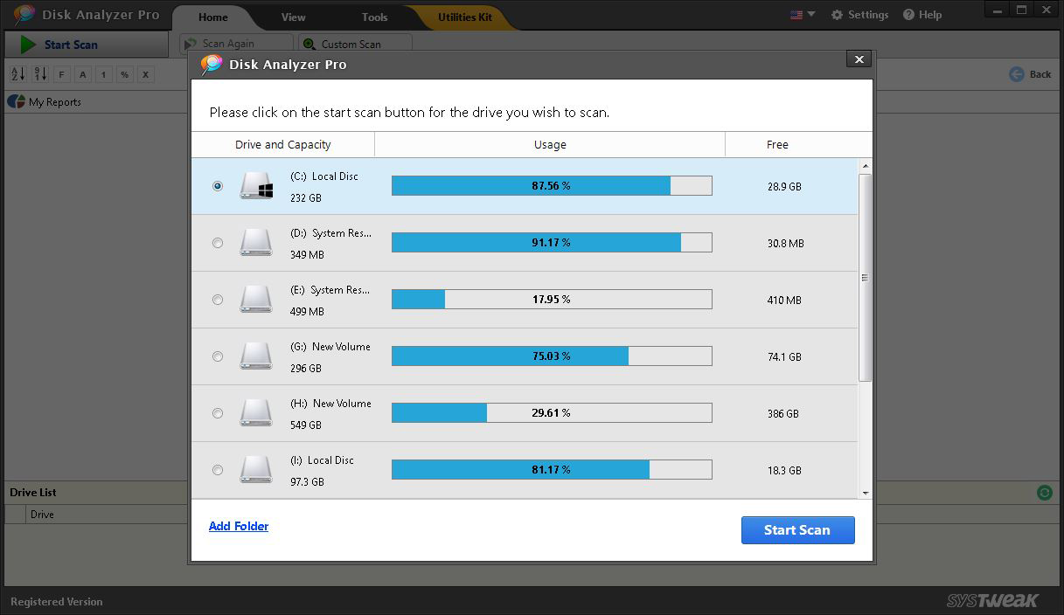Click the Start Scan button in the dialog
The width and height of the screenshot is (1064, 615).
tap(797, 530)
